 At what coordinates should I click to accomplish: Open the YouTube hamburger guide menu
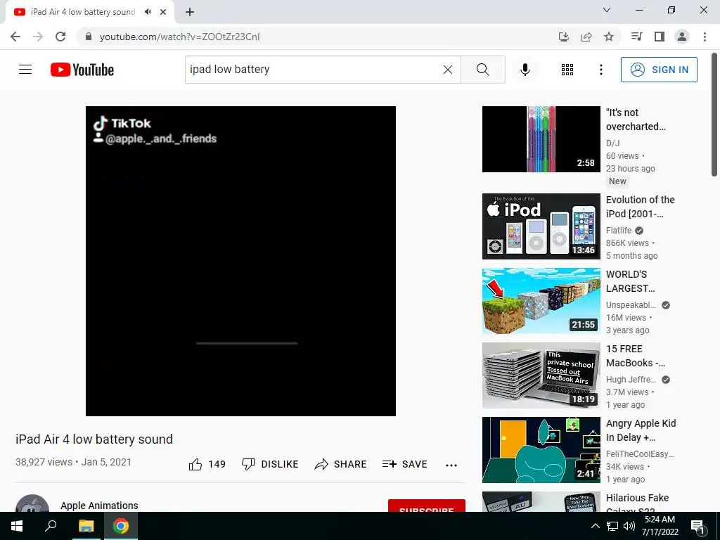coord(25,70)
